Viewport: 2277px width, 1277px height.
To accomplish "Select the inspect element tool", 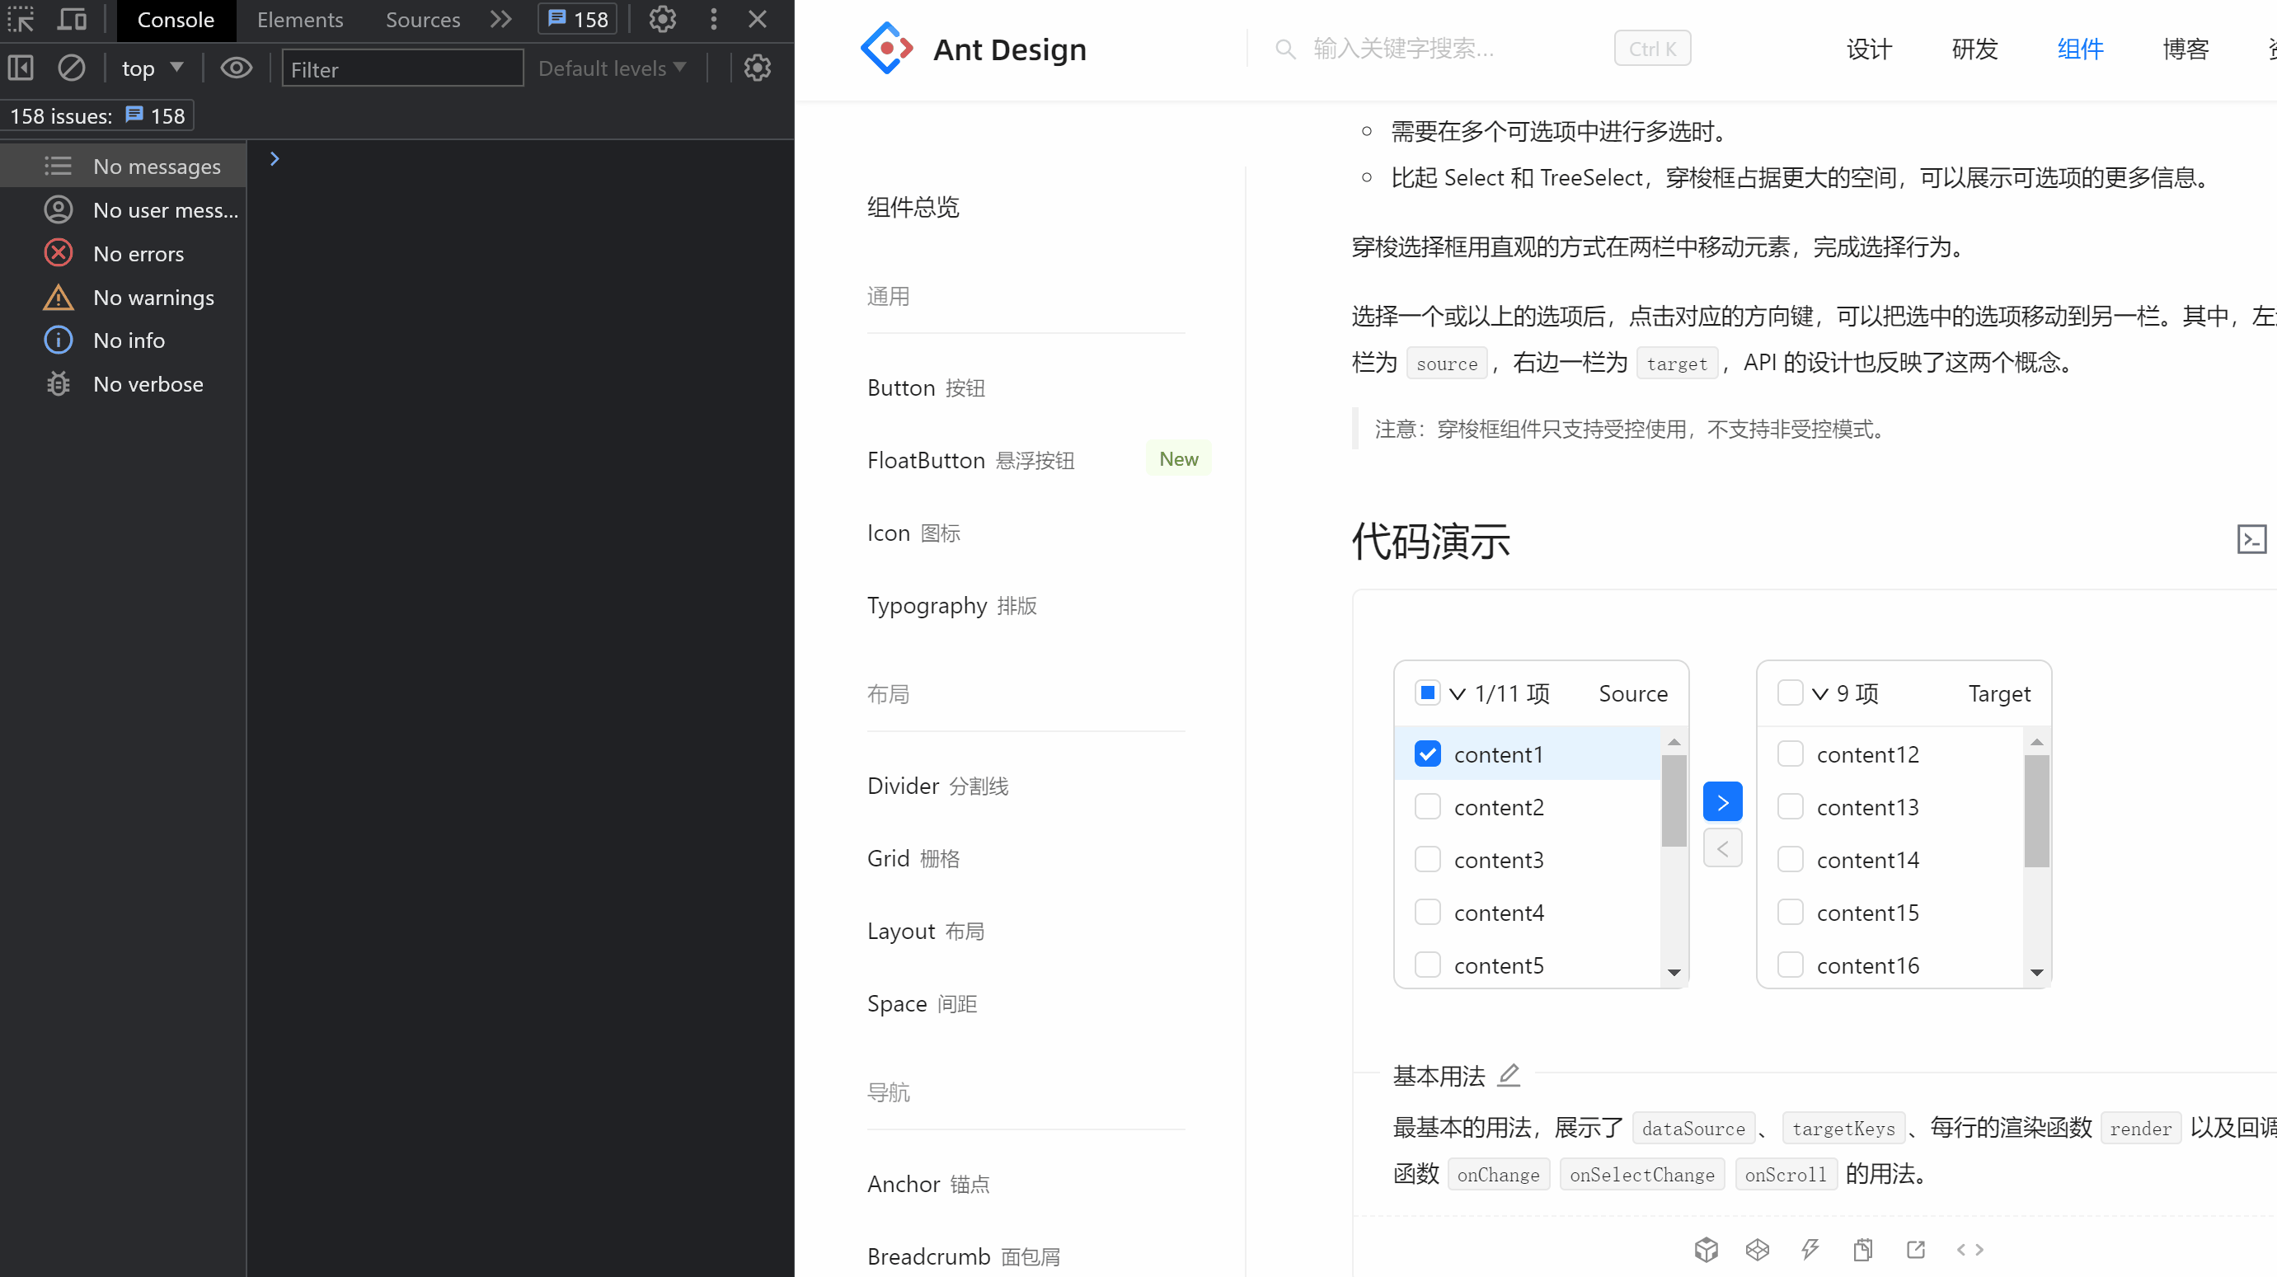I will 21,19.
